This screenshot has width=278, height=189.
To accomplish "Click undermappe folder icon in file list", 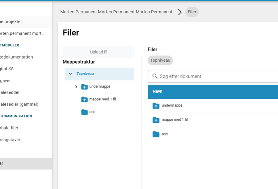I will (156, 106).
